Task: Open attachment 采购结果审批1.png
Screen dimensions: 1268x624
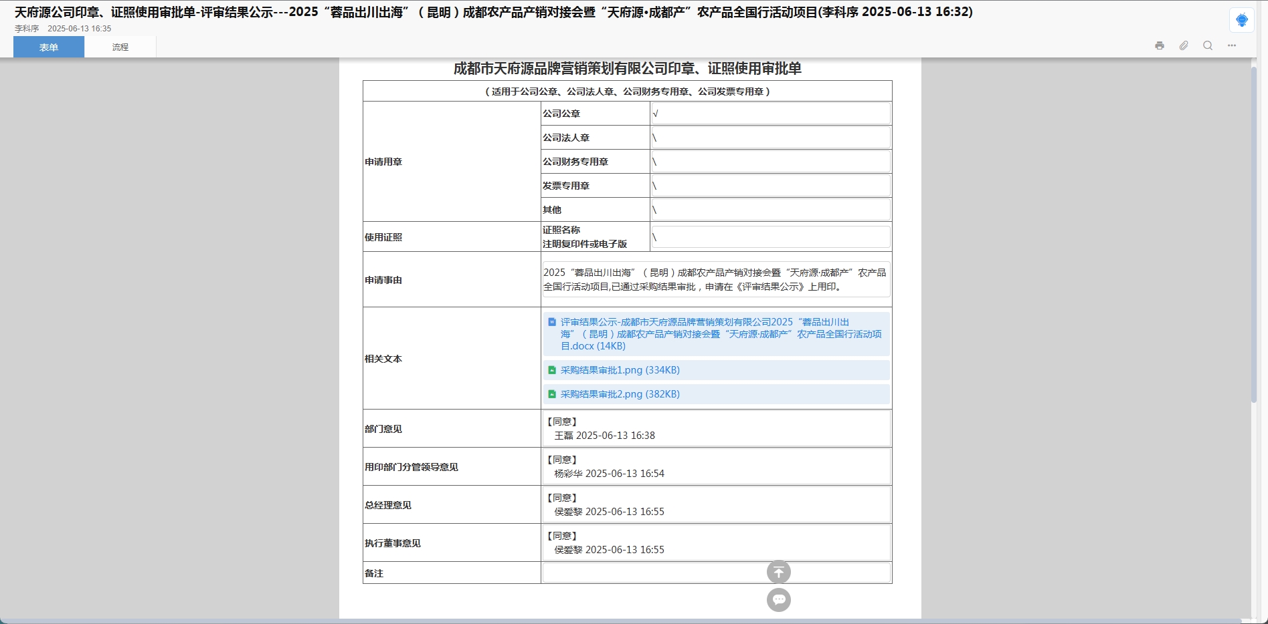Action: click(620, 370)
